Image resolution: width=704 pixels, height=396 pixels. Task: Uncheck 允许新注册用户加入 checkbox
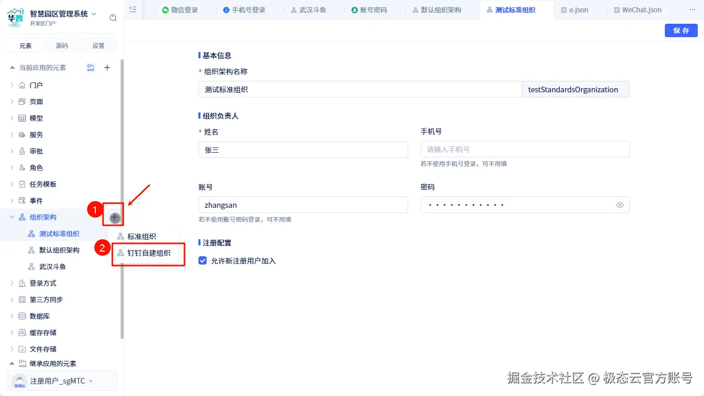pos(203,261)
